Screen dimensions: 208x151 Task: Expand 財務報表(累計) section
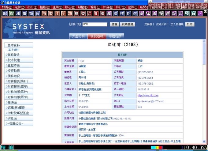(x=19, y=81)
